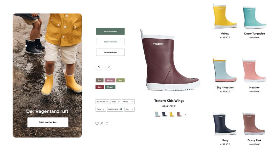Select the Eco tag label
This screenshot has height=151, width=269.
(x=100, y=80)
